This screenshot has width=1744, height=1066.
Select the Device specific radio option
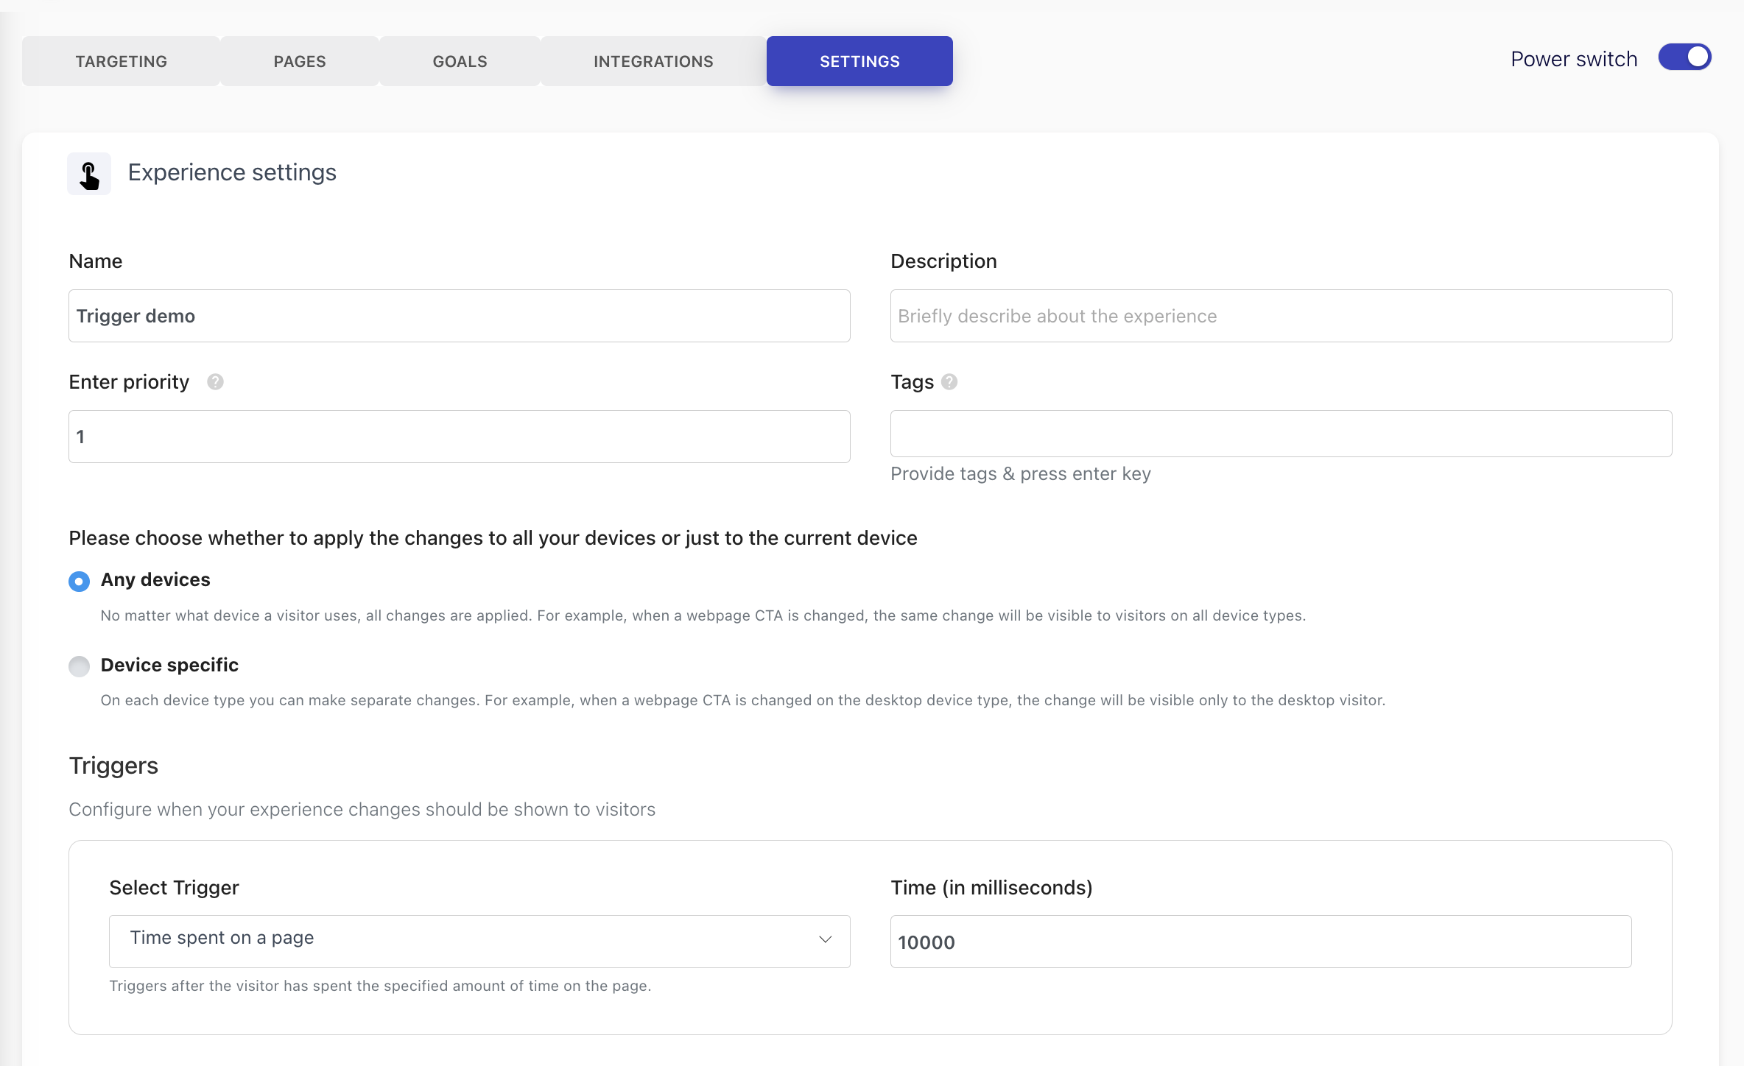coord(79,666)
